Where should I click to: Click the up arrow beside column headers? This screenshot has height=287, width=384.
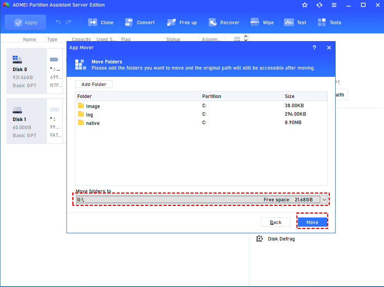pos(246,36)
